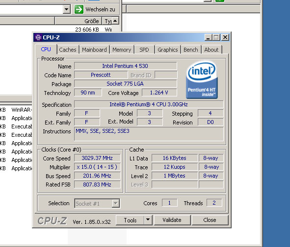Viewport: 290px width, 247px height.
Task: Switch to the Graphics tab
Action: (x=168, y=50)
